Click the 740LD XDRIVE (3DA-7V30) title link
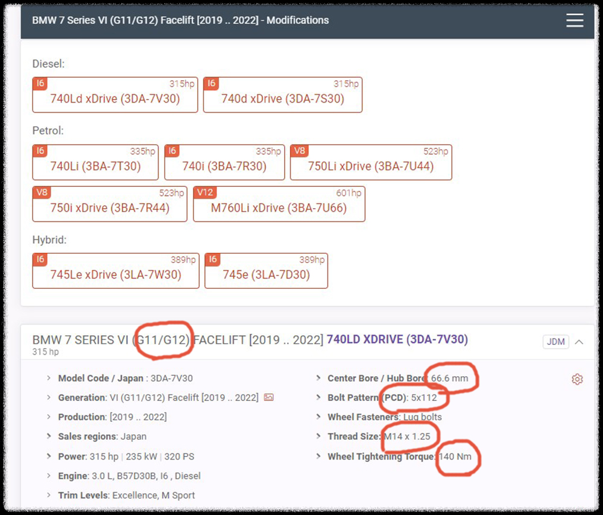The width and height of the screenshot is (603, 515). (397, 340)
